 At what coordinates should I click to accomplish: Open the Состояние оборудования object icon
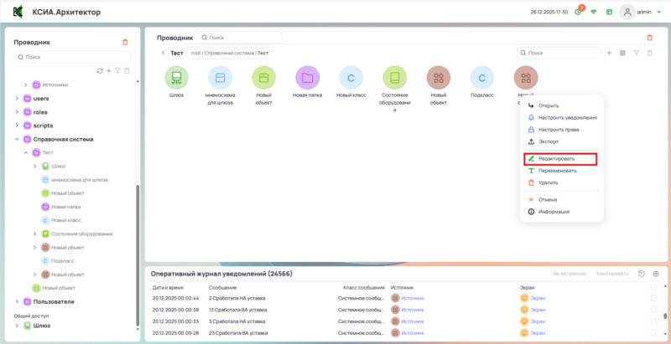click(394, 79)
